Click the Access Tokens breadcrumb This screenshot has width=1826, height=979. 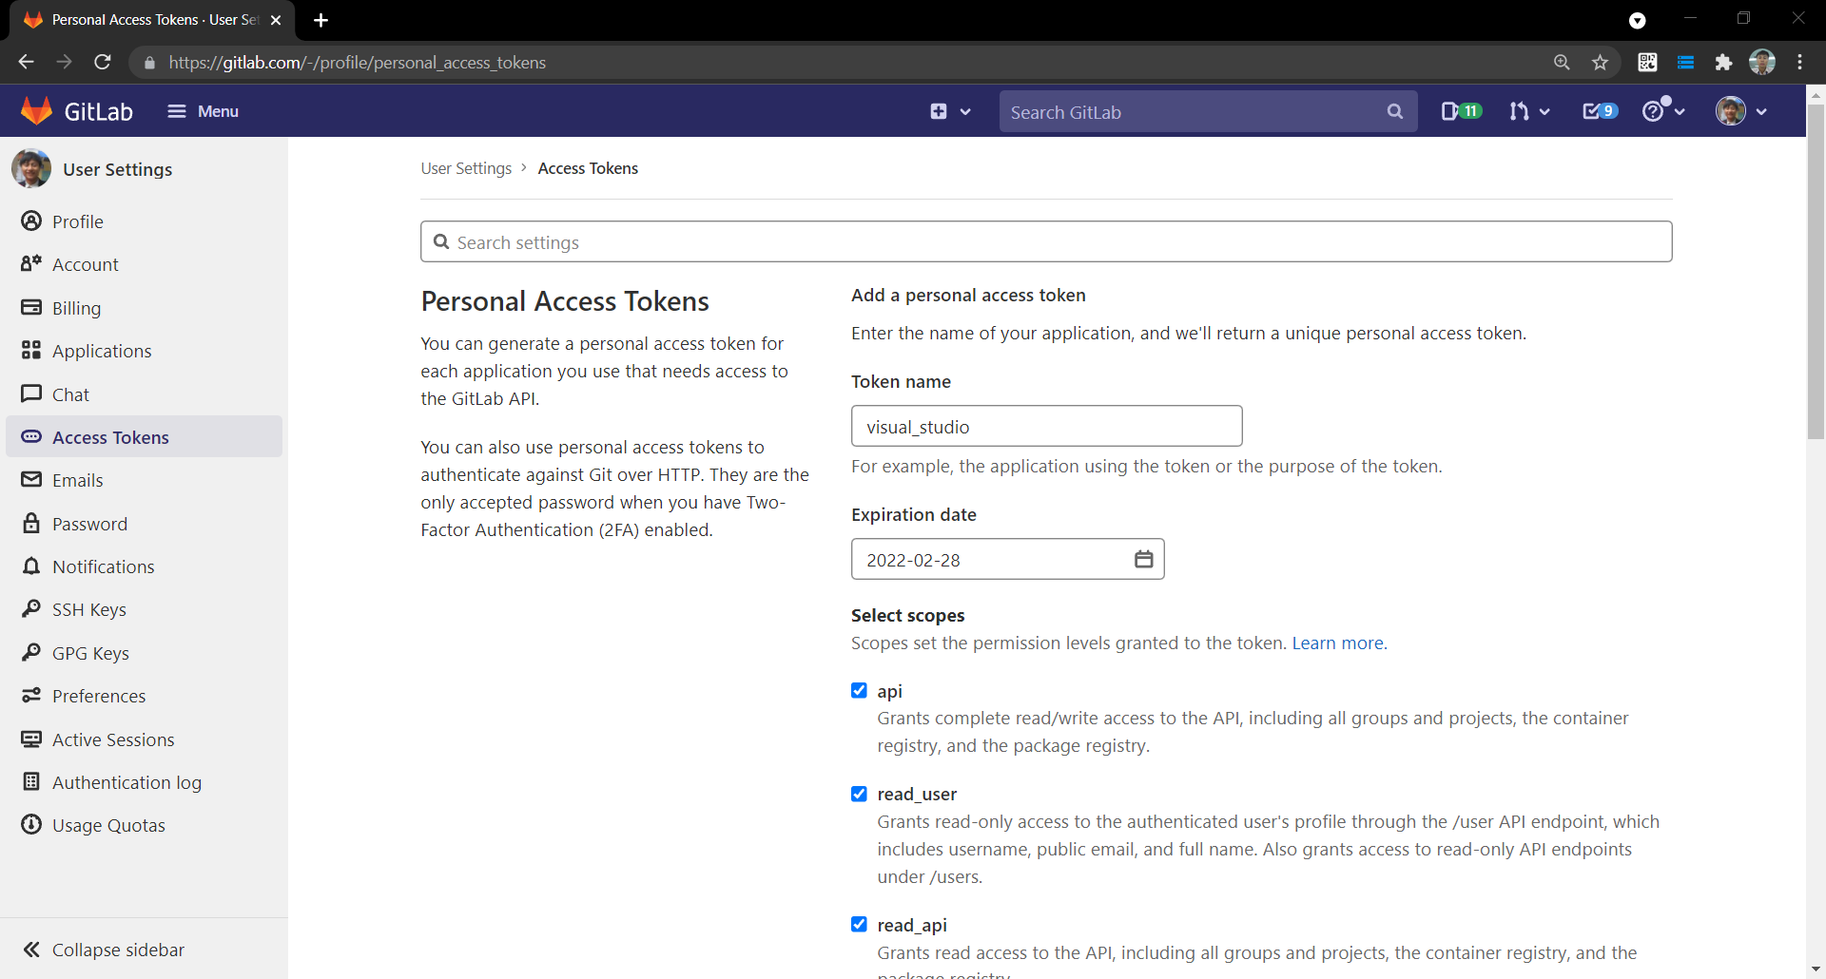click(588, 168)
